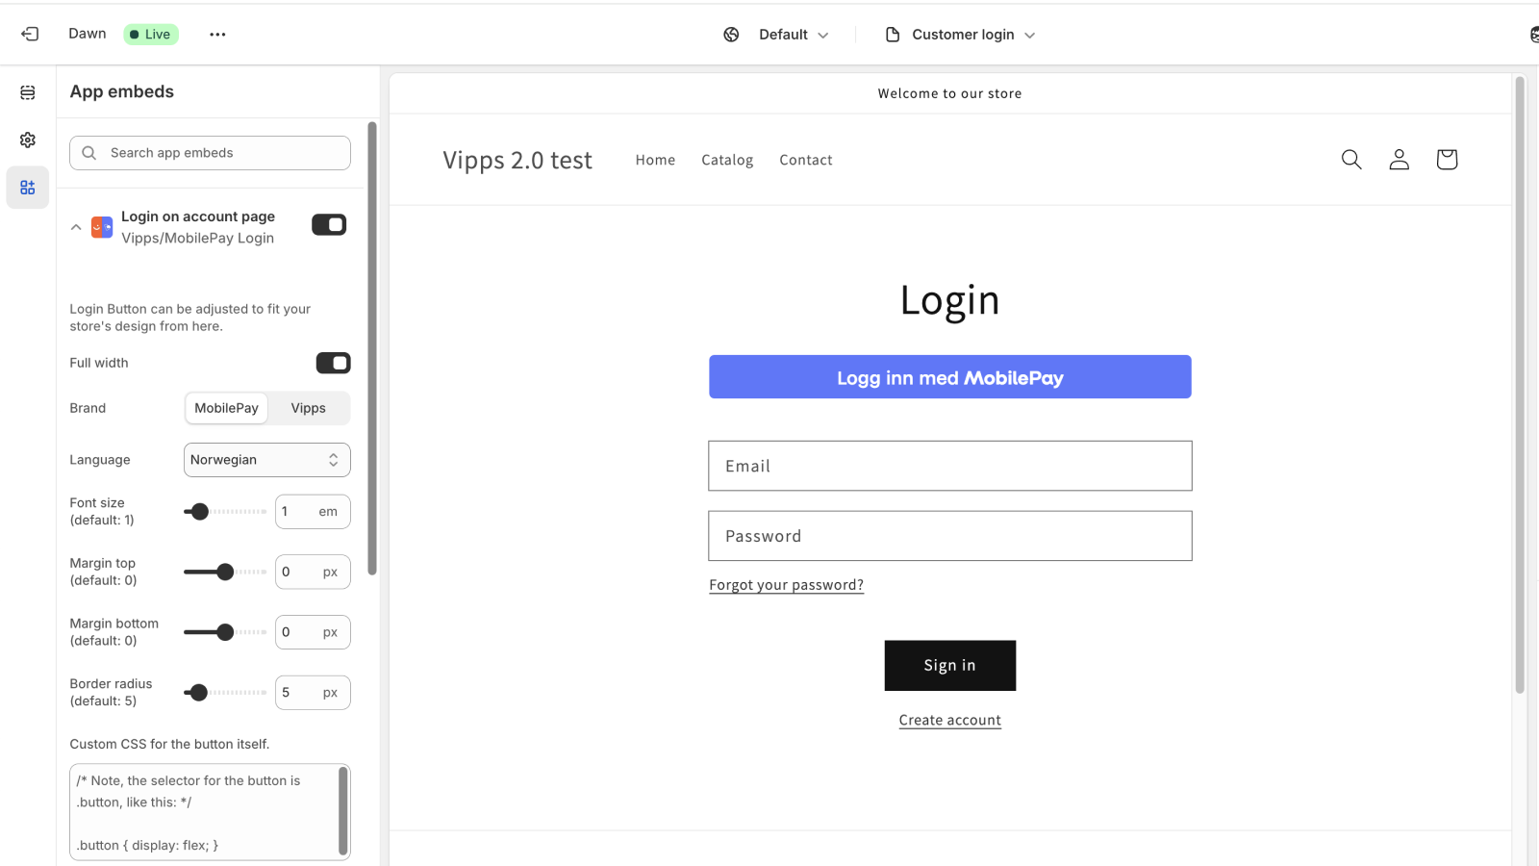Screen dimensions: 1539x866
Task: Click Logg inn med MobilePay button
Action: coord(950,377)
